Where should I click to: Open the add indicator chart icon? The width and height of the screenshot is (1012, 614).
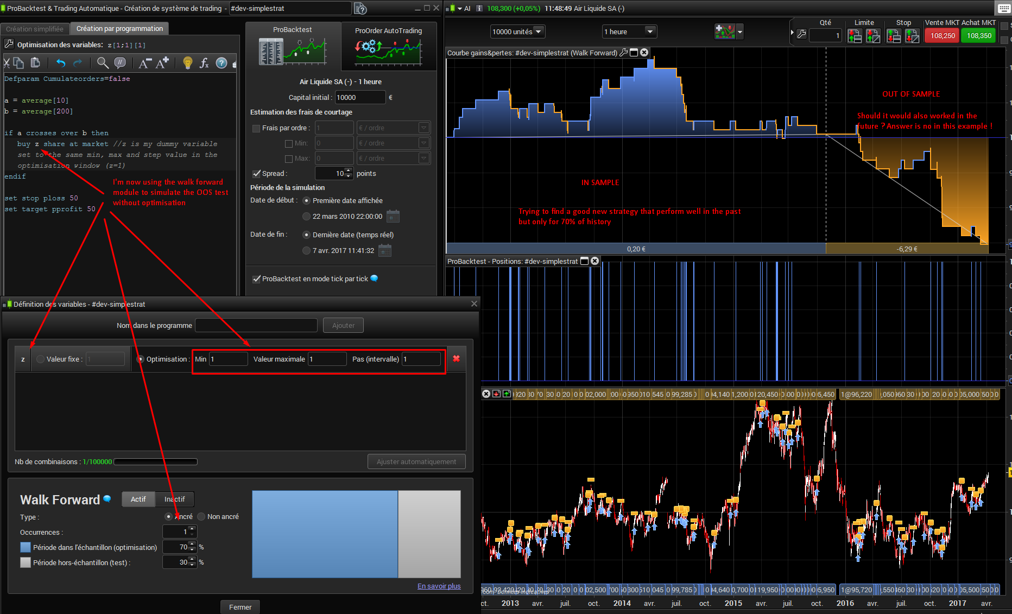(725, 31)
